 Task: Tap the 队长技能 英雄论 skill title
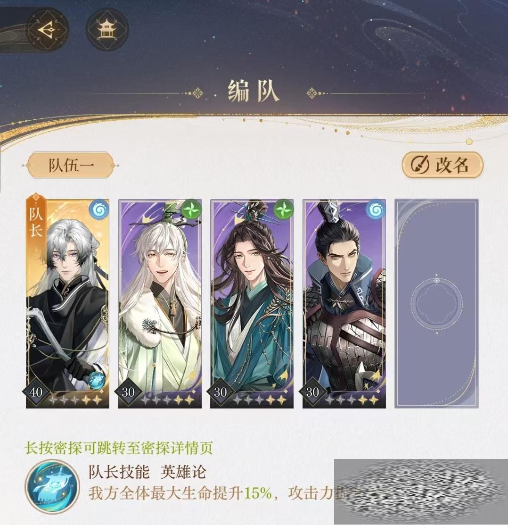147,472
